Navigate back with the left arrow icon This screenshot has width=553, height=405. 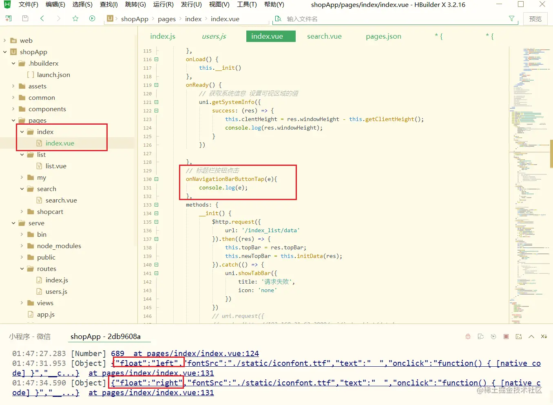(42, 18)
